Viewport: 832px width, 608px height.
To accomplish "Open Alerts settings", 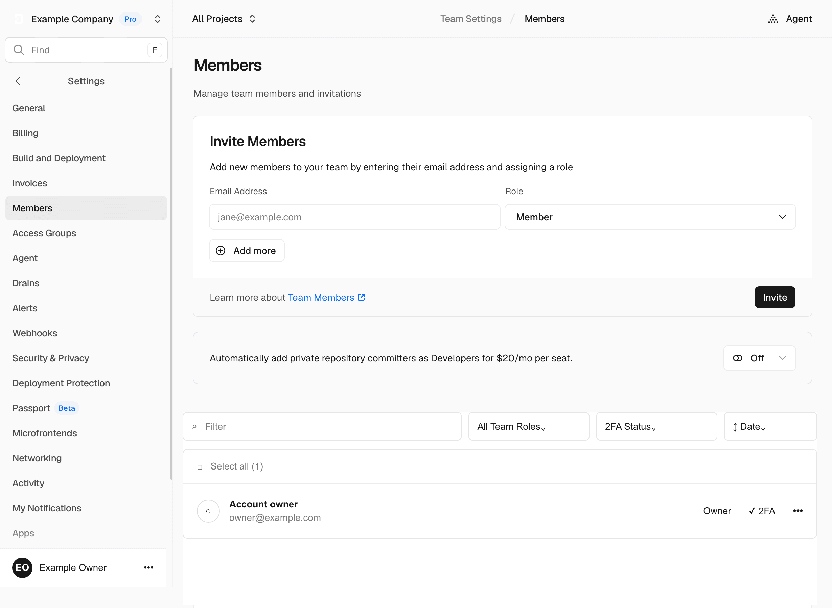I will 86,308.
